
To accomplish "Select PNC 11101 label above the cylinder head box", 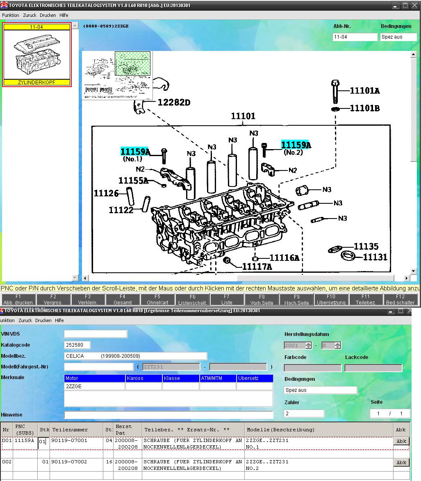I will tap(243, 116).
